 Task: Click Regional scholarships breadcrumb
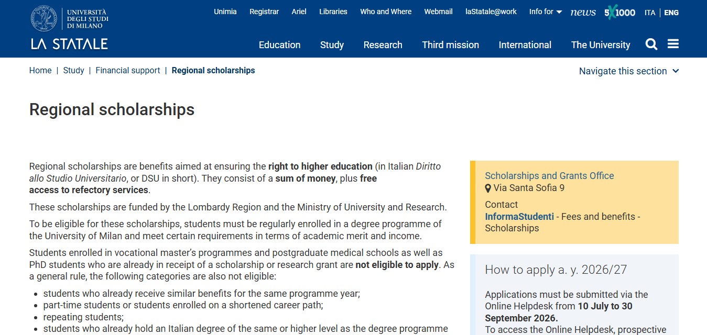[213, 70]
